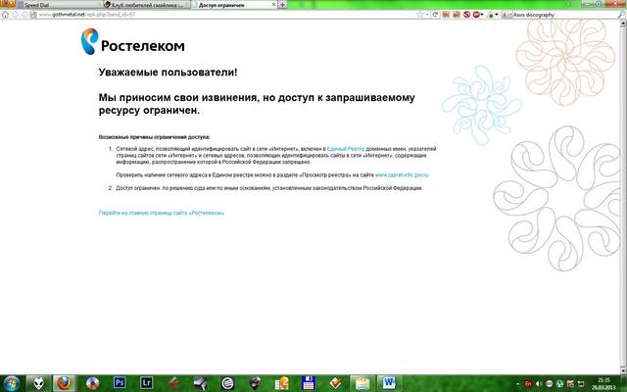627x392 pixels.
Task: Open the file explorer folder in taskbar
Action: click(362, 383)
